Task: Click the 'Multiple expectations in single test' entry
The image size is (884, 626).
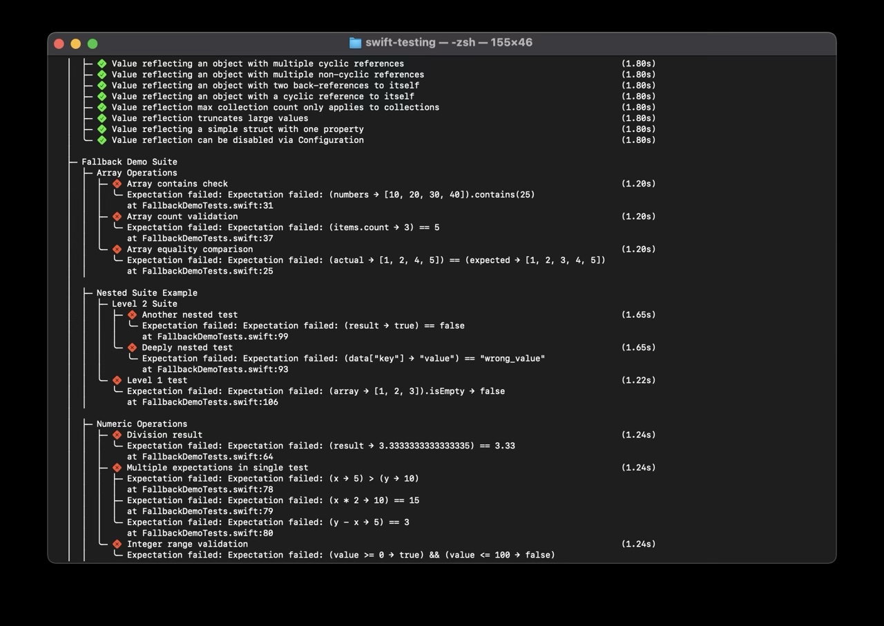Action: [217, 468]
